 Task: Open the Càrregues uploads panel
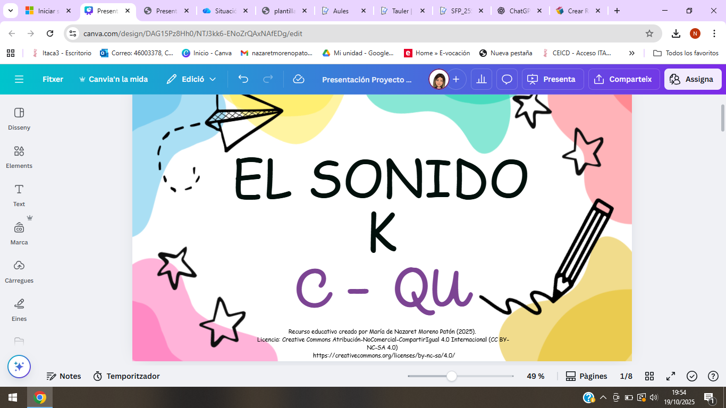[x=19, y=271]
